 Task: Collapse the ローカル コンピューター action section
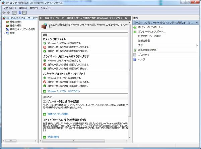tap(197, 23)
